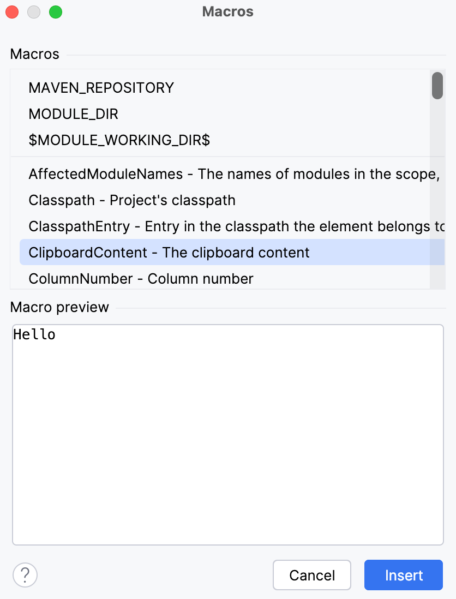Click the Macros section header label
Image resolution: width=456 pixels, height=599 pixels.
click(34, 54)
